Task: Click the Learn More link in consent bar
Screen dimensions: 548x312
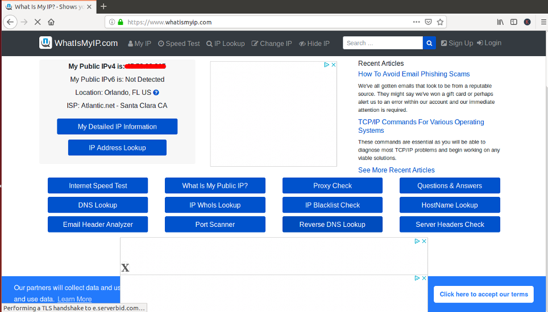Action: (x=74, y=299)
